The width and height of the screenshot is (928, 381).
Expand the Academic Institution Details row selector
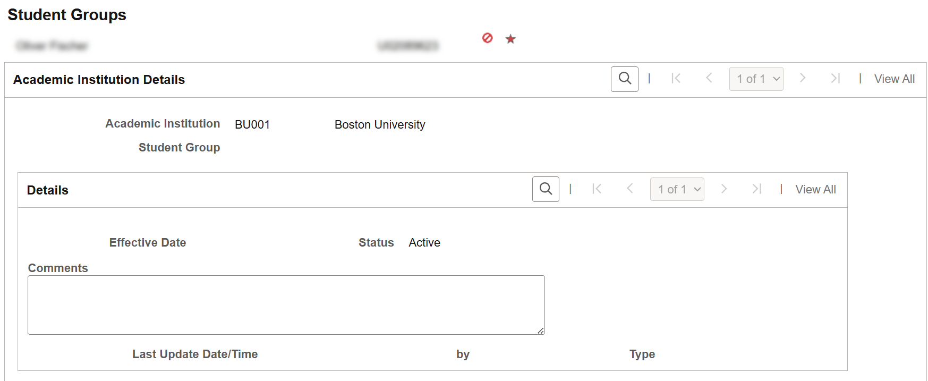[756, 79]
